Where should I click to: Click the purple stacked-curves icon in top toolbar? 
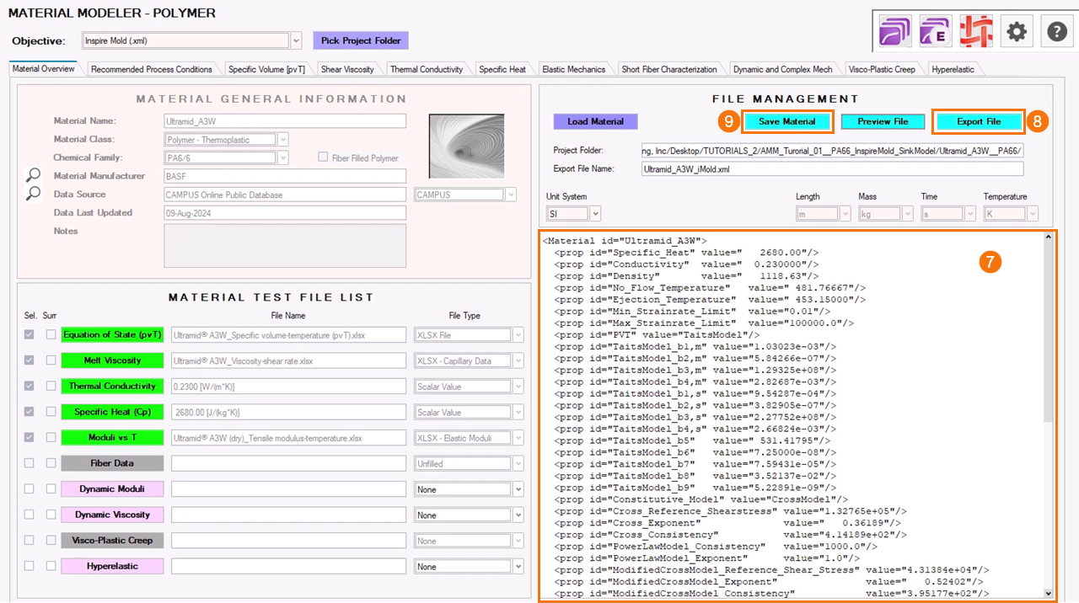point(894,32)
